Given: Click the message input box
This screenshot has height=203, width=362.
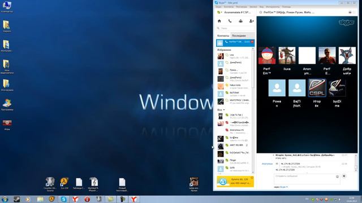Looking at the screenshot, I should pos(307,179).
